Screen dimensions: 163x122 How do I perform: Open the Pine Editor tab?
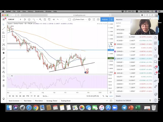[39, 101]
